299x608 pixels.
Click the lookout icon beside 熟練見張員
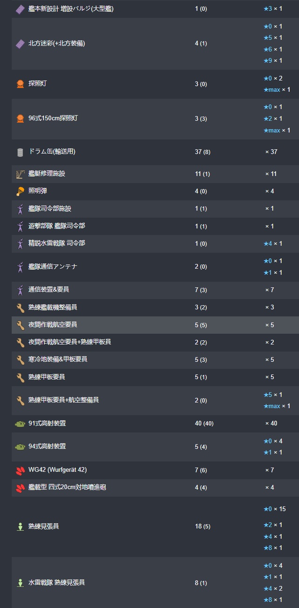point(20,527)
